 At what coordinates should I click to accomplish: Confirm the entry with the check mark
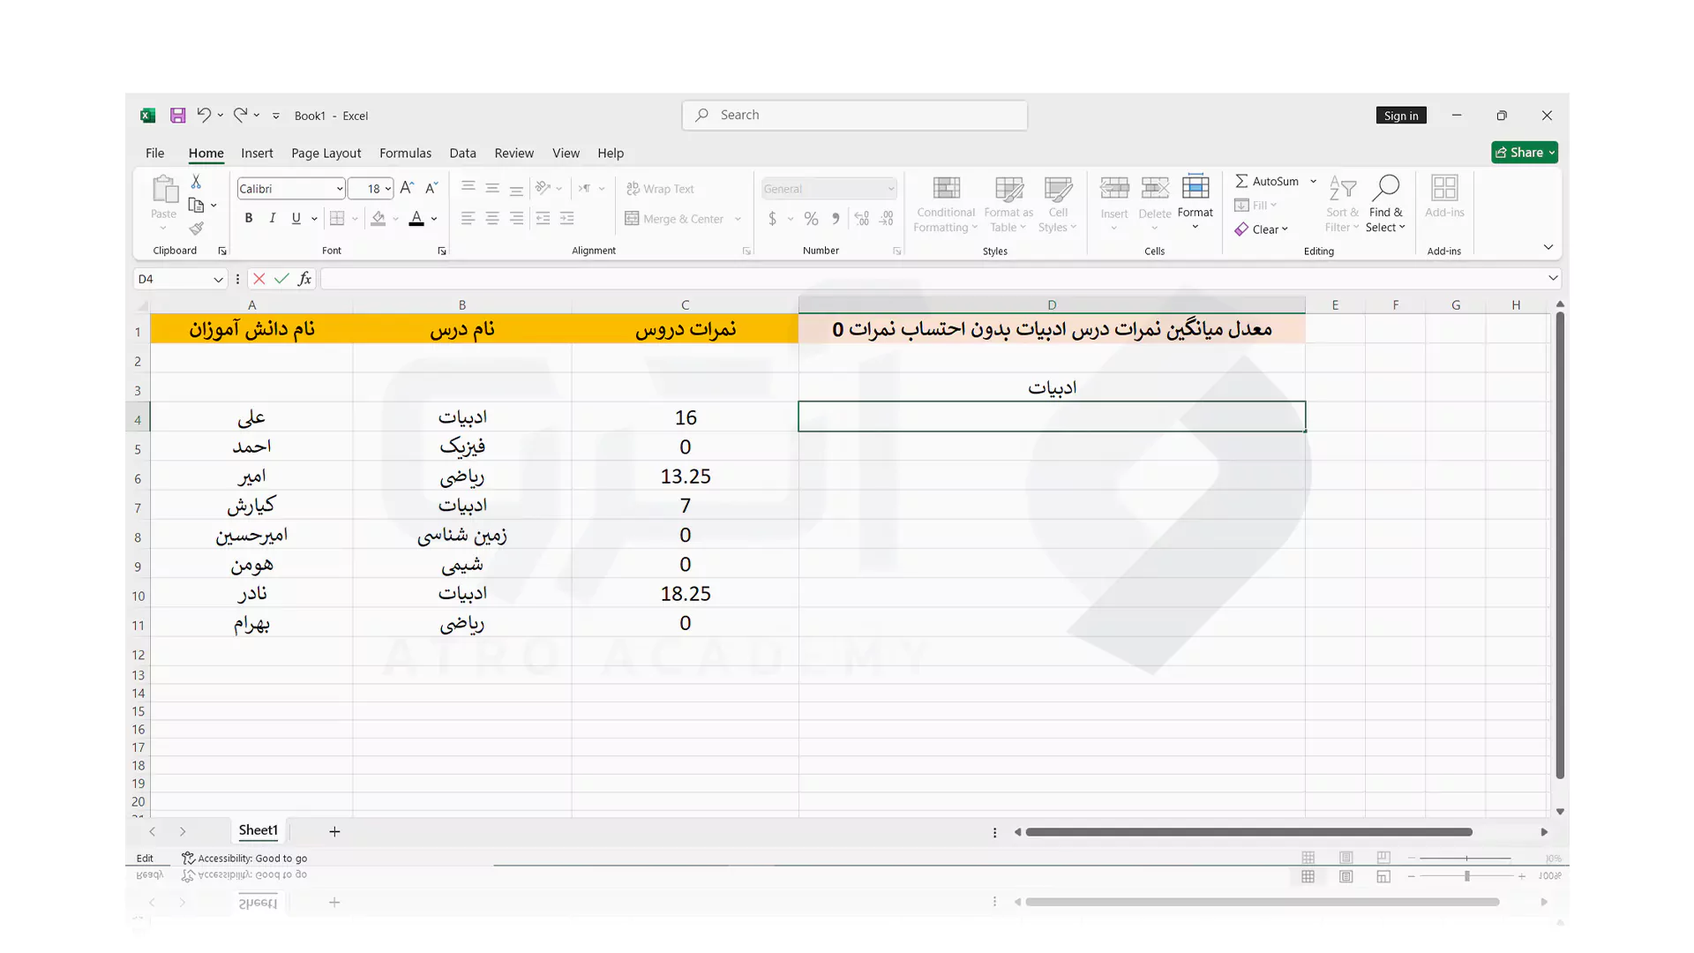[x=281, y=279]
